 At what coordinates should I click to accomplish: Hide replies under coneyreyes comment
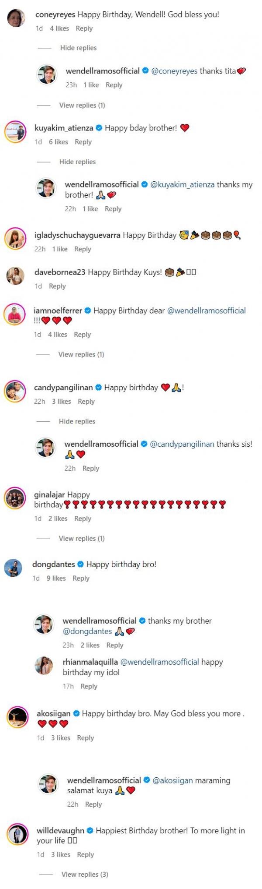point(78,48)
